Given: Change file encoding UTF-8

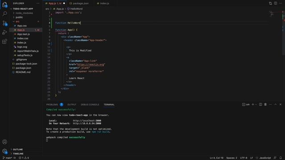Looking at the screenshot, I should pyautogui.click(x=244, y=158).
